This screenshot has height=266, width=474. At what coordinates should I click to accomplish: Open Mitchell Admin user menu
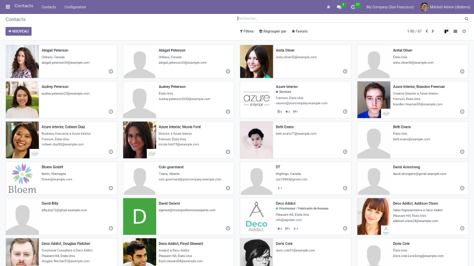tap(444, 7)
